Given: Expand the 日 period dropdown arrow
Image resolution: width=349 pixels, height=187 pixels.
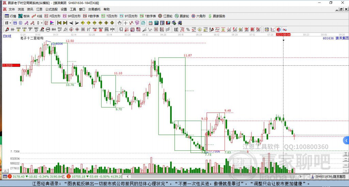Looking at the screenshot, I should [10, 23].
